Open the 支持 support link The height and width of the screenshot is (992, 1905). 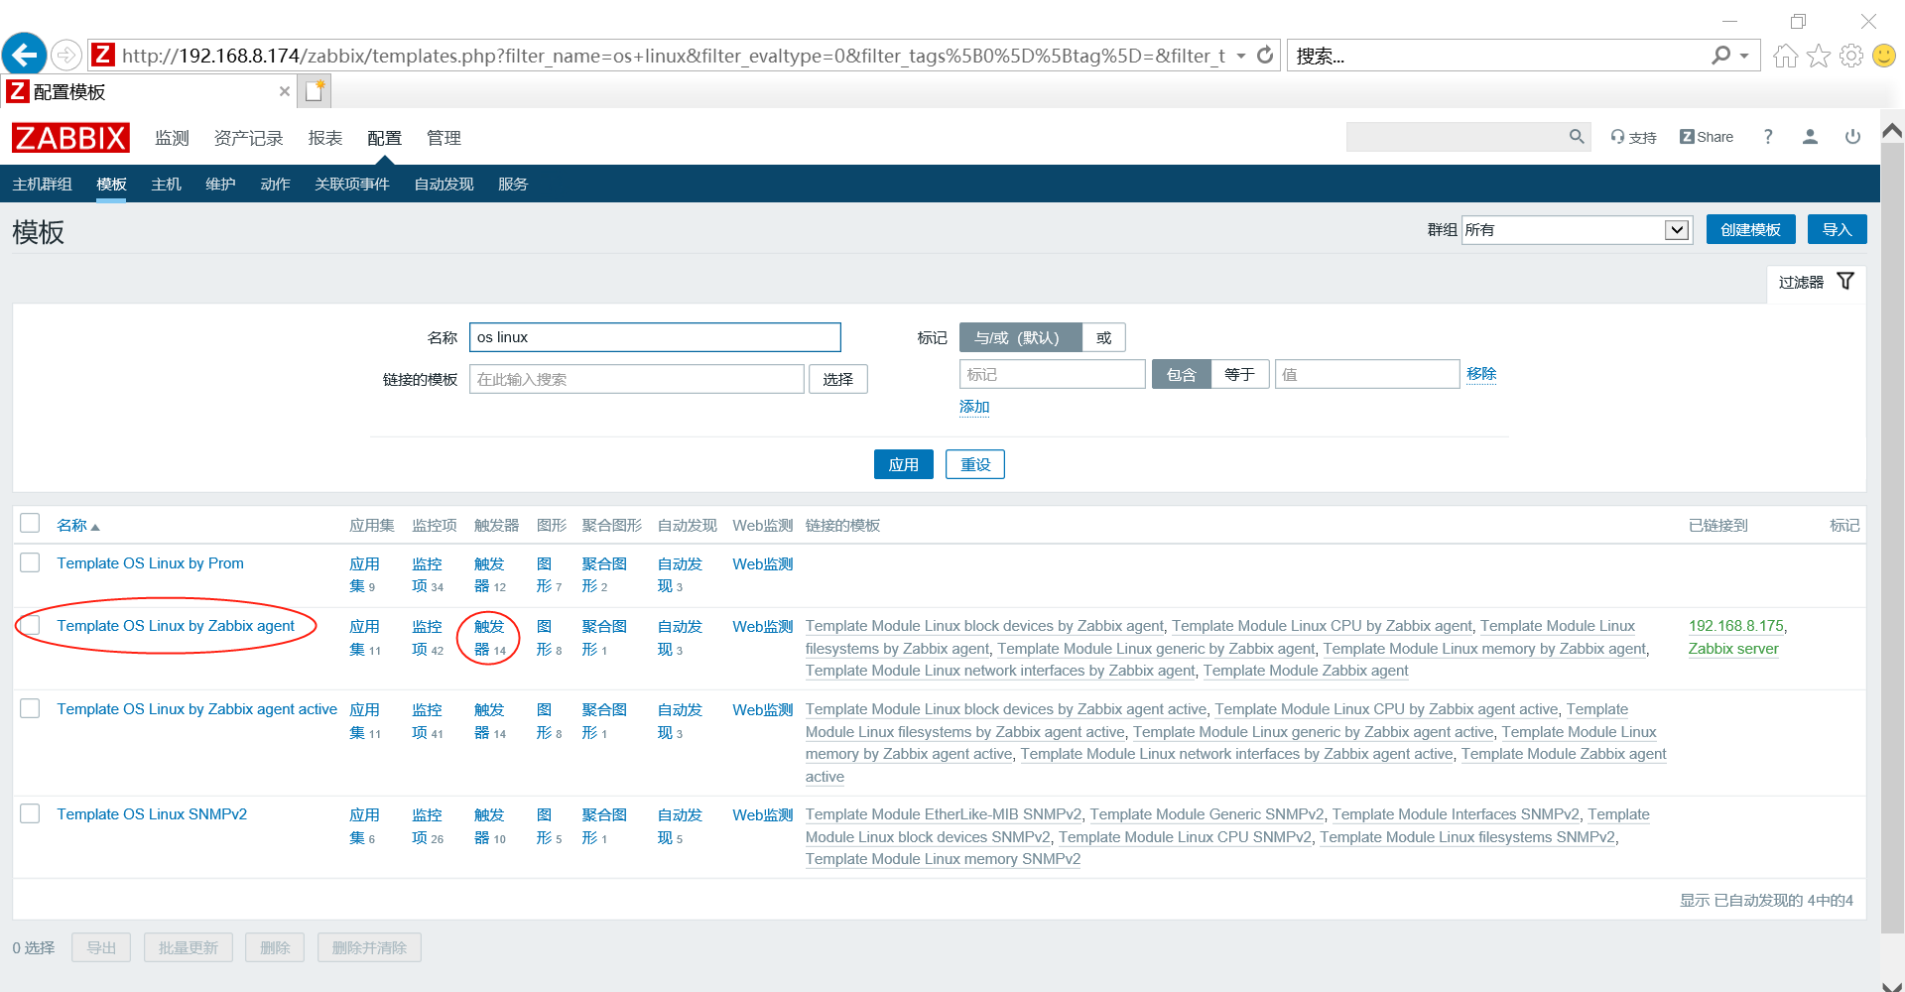(1633, 137)
